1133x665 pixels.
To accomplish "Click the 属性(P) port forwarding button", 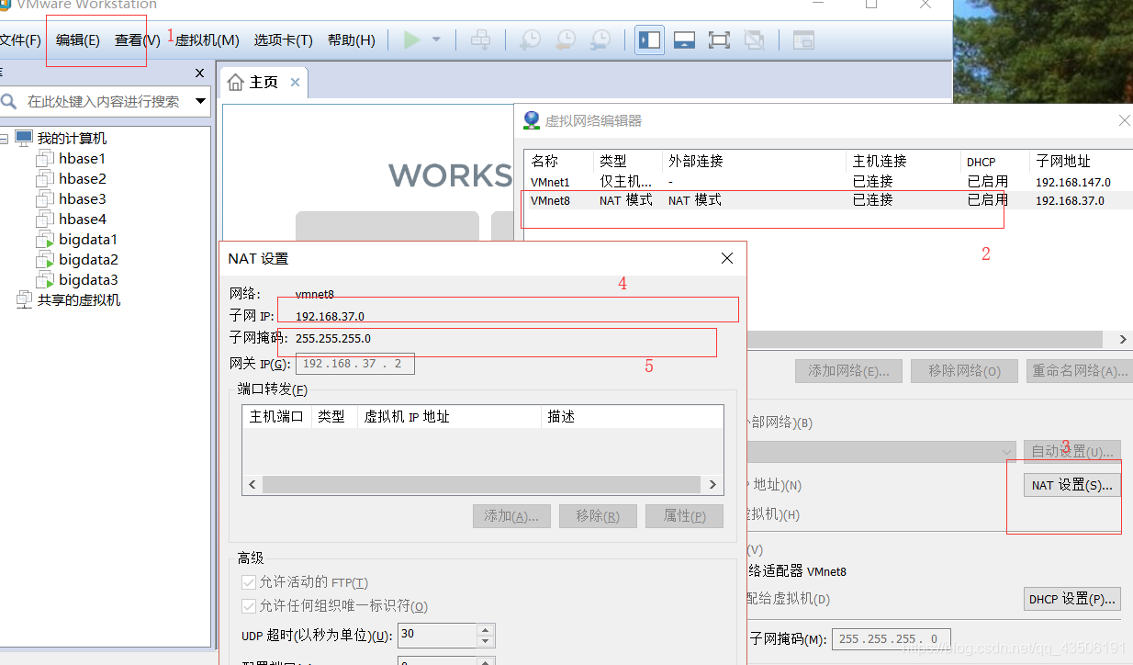I will coord(684,516).
